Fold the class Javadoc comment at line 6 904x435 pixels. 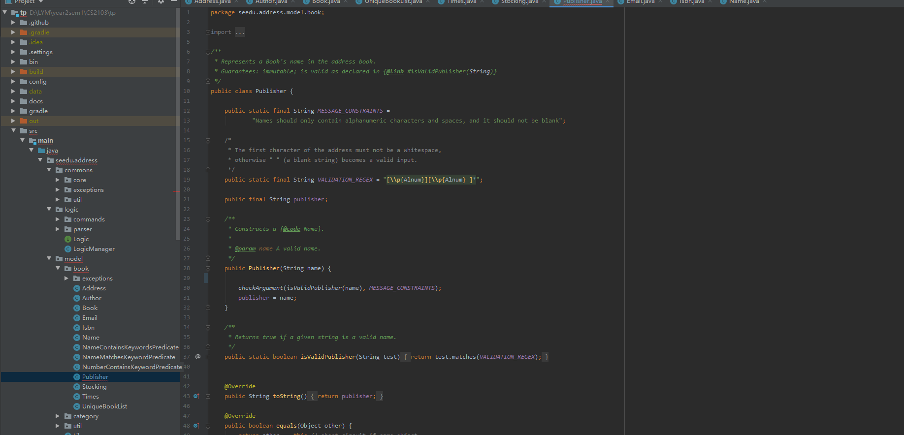click(x=208, y=52)
